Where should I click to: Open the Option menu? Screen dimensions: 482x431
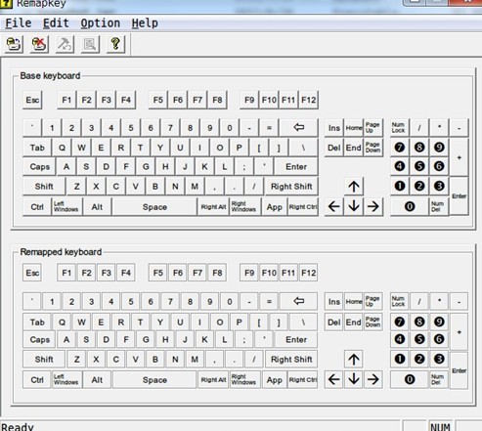click(x=101, y=23)
